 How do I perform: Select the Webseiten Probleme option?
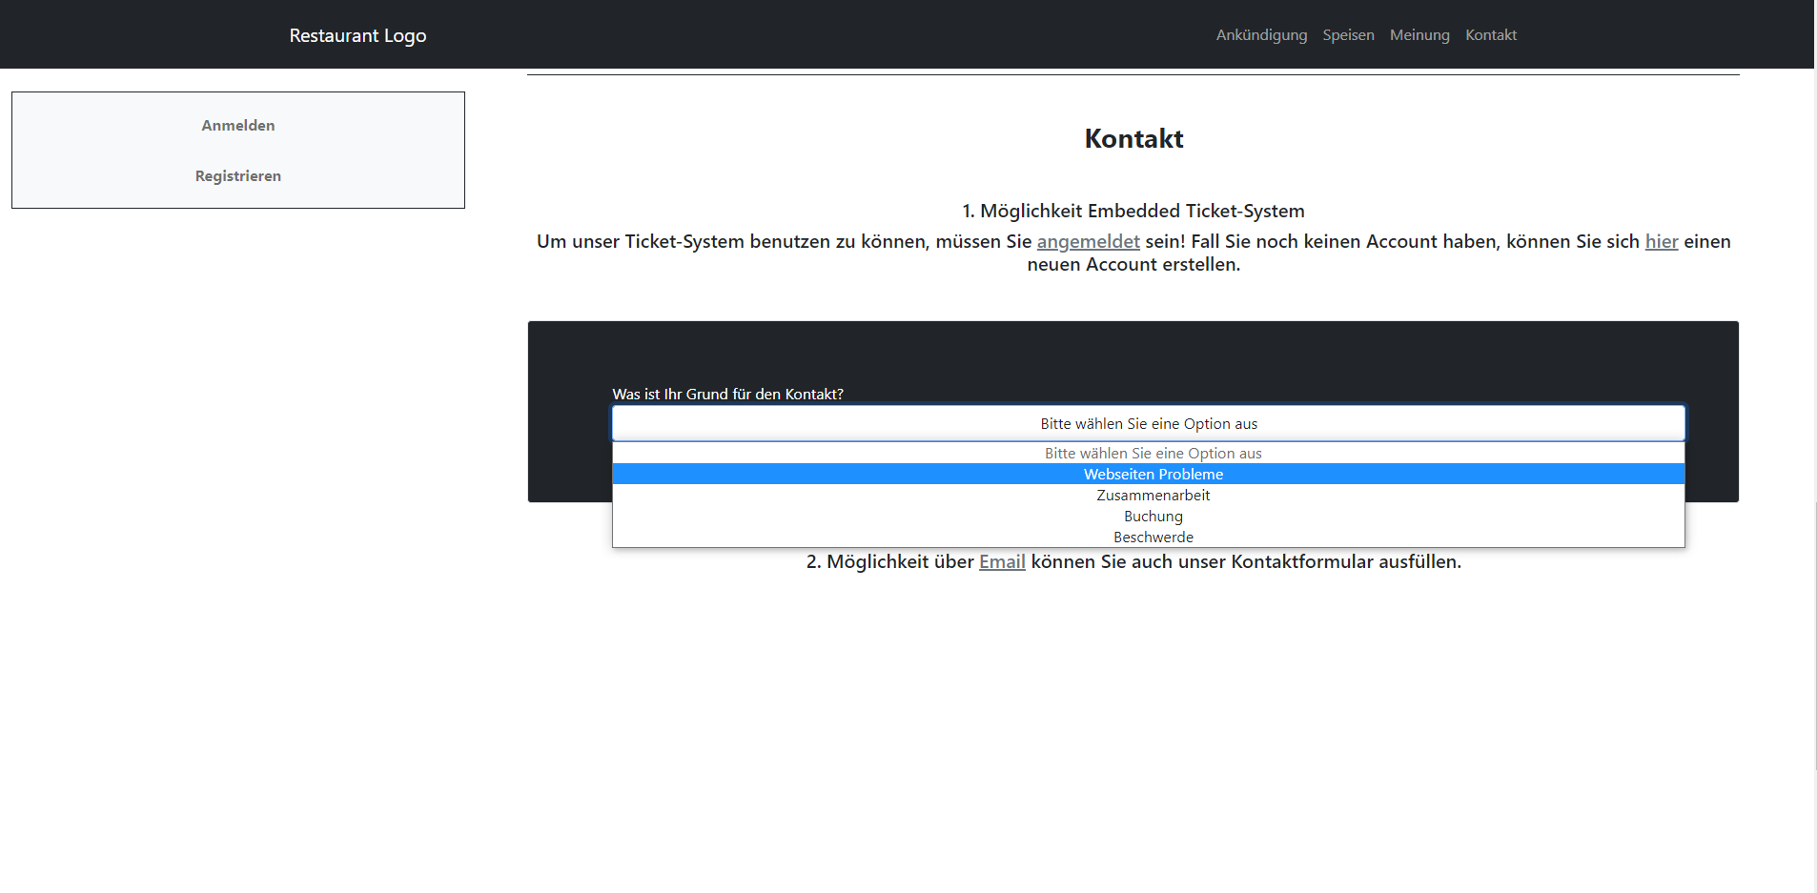[x=1153, y=474]
